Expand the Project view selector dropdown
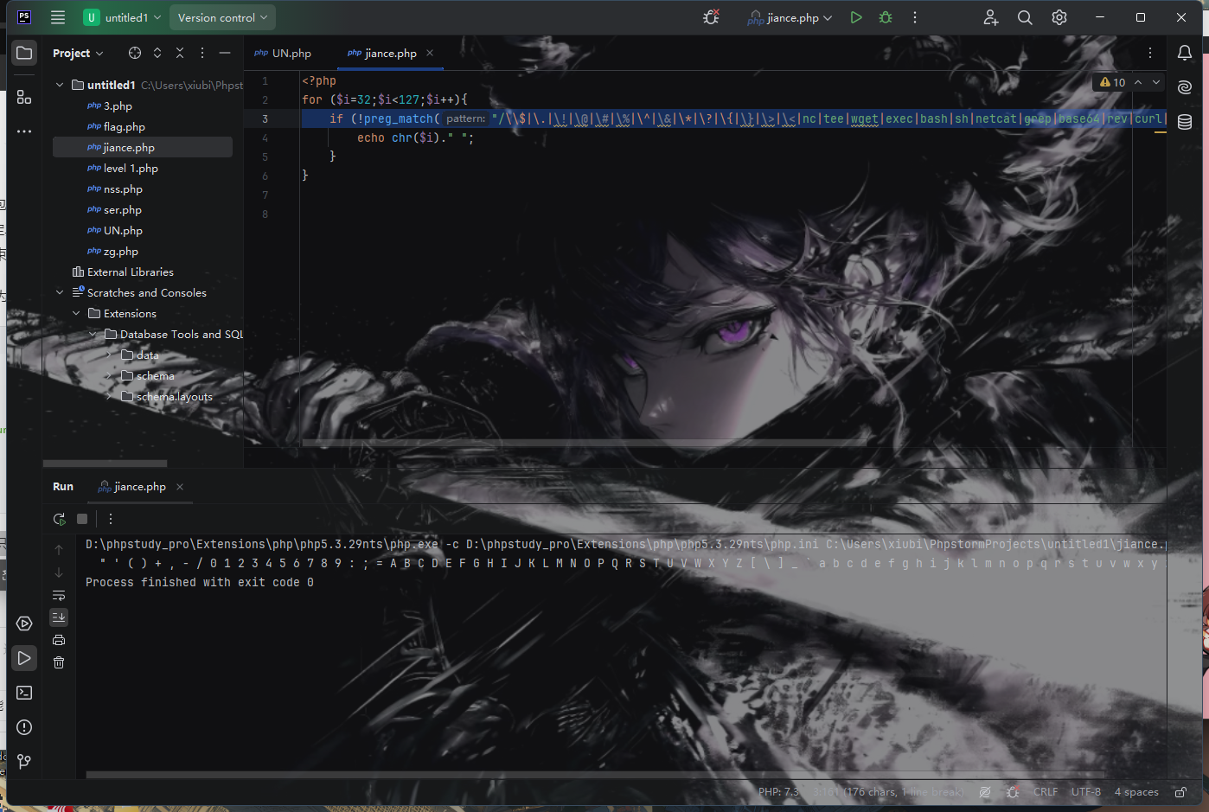 [78, 53]
